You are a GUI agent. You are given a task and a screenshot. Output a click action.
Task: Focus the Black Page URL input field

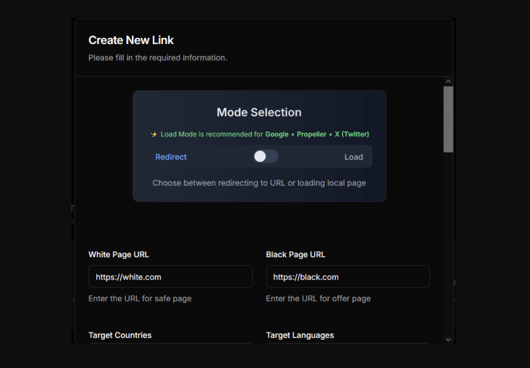348,277
